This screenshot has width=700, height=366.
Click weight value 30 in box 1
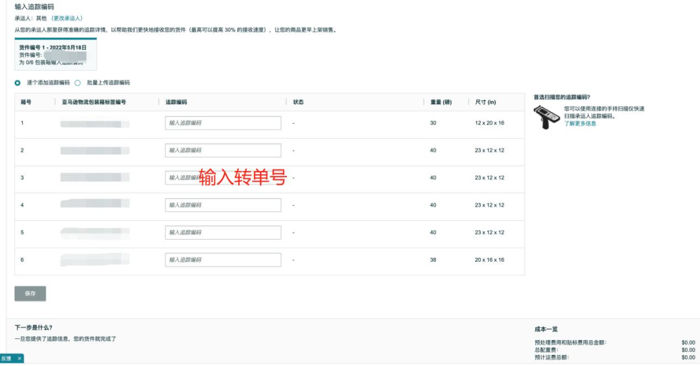click(x=433, y=122)
